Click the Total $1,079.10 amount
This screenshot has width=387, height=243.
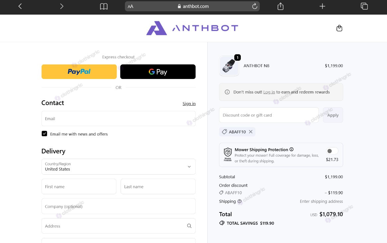331,214
